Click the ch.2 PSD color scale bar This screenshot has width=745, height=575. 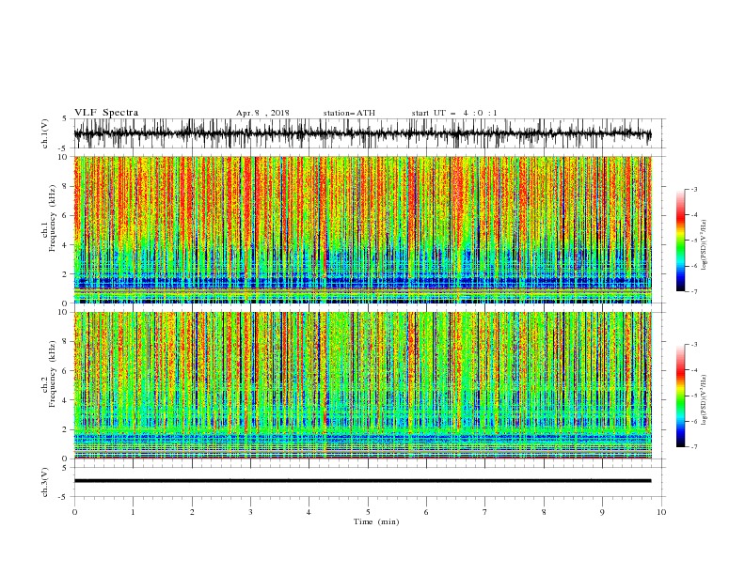[681, 396]
